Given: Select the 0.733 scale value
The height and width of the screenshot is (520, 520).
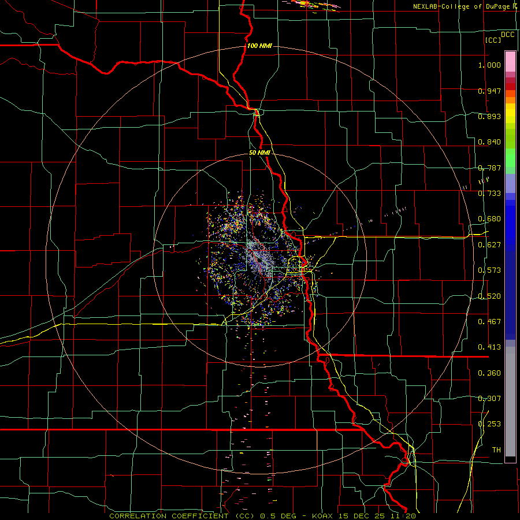Looking at the screenshot, I should click(489, 194).
